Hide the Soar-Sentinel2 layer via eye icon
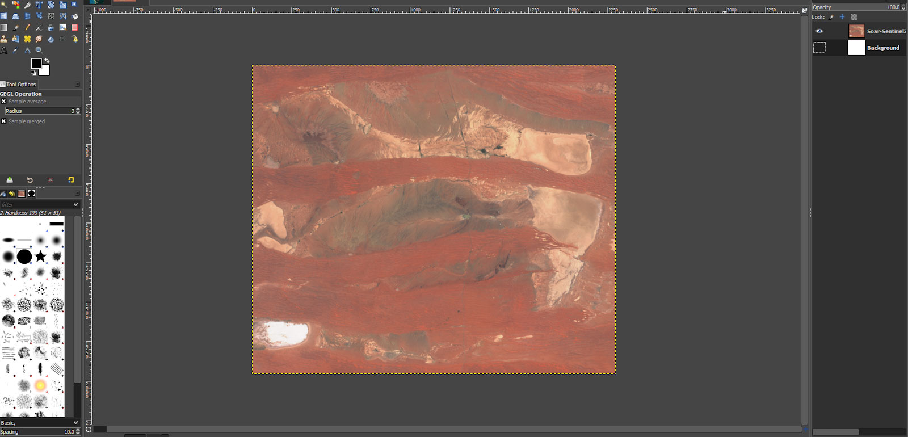908x437 pixels. [x=819, y=31]
